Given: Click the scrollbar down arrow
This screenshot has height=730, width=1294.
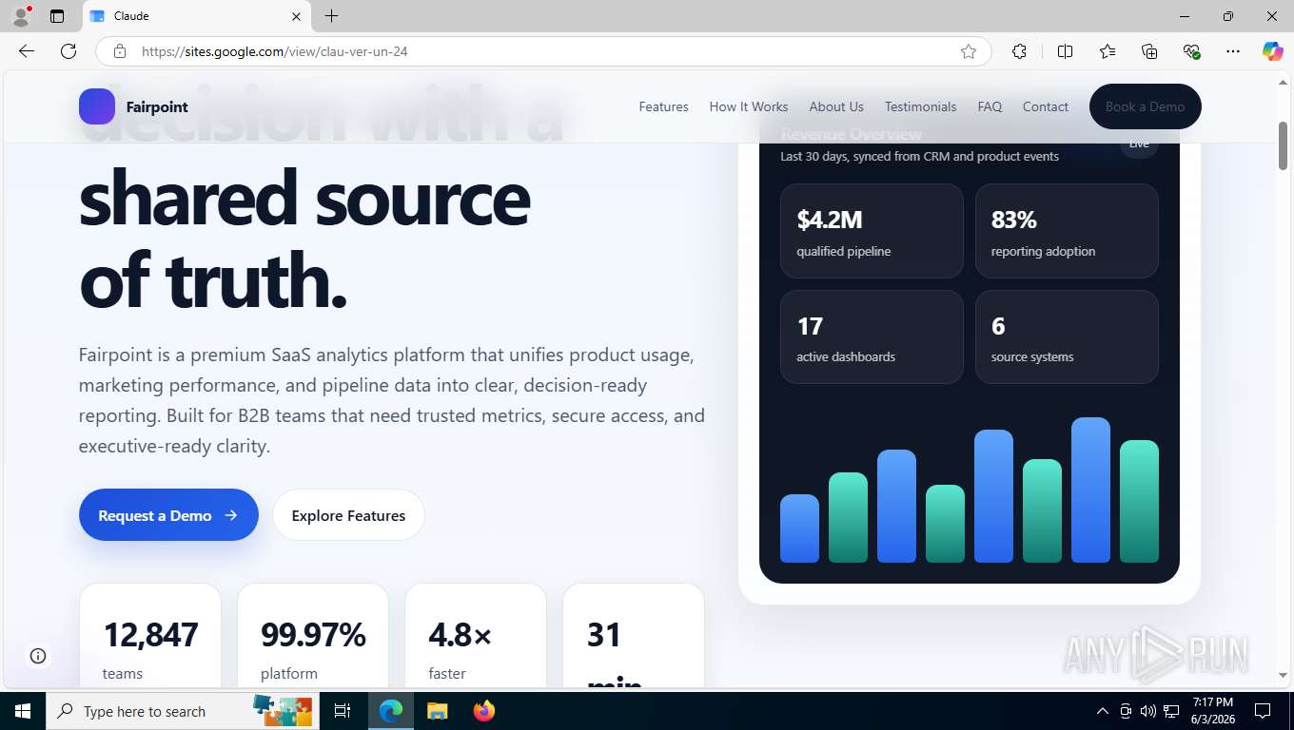Looking at the screenshot, I should click(x=1283, y=675).
